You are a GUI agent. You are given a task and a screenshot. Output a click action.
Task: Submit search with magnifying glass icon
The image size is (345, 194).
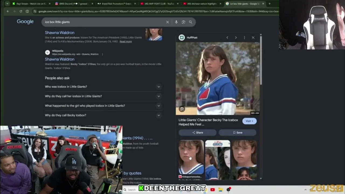tap(191, 22)
